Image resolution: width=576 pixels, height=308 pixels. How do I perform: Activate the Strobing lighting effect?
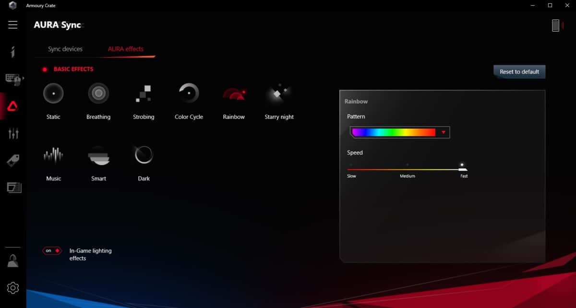(144, 94)
